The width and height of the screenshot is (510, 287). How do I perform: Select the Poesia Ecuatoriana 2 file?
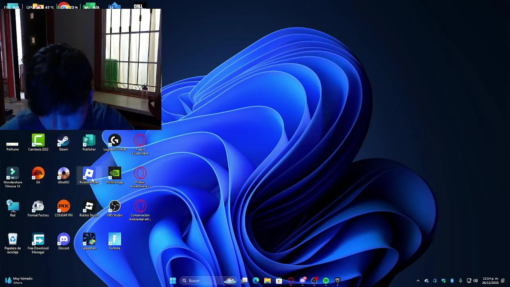pyautogui.click(x=140, y=178)
